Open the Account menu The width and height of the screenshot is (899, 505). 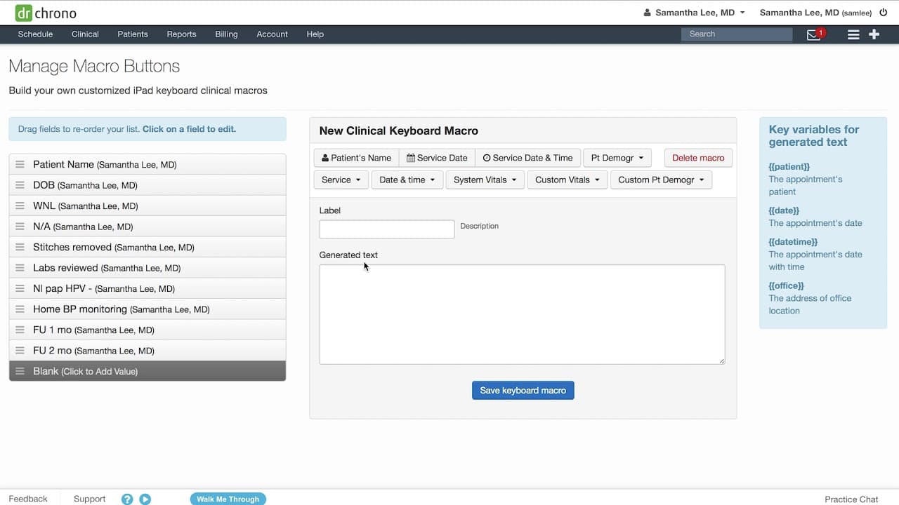coord(273,34)
